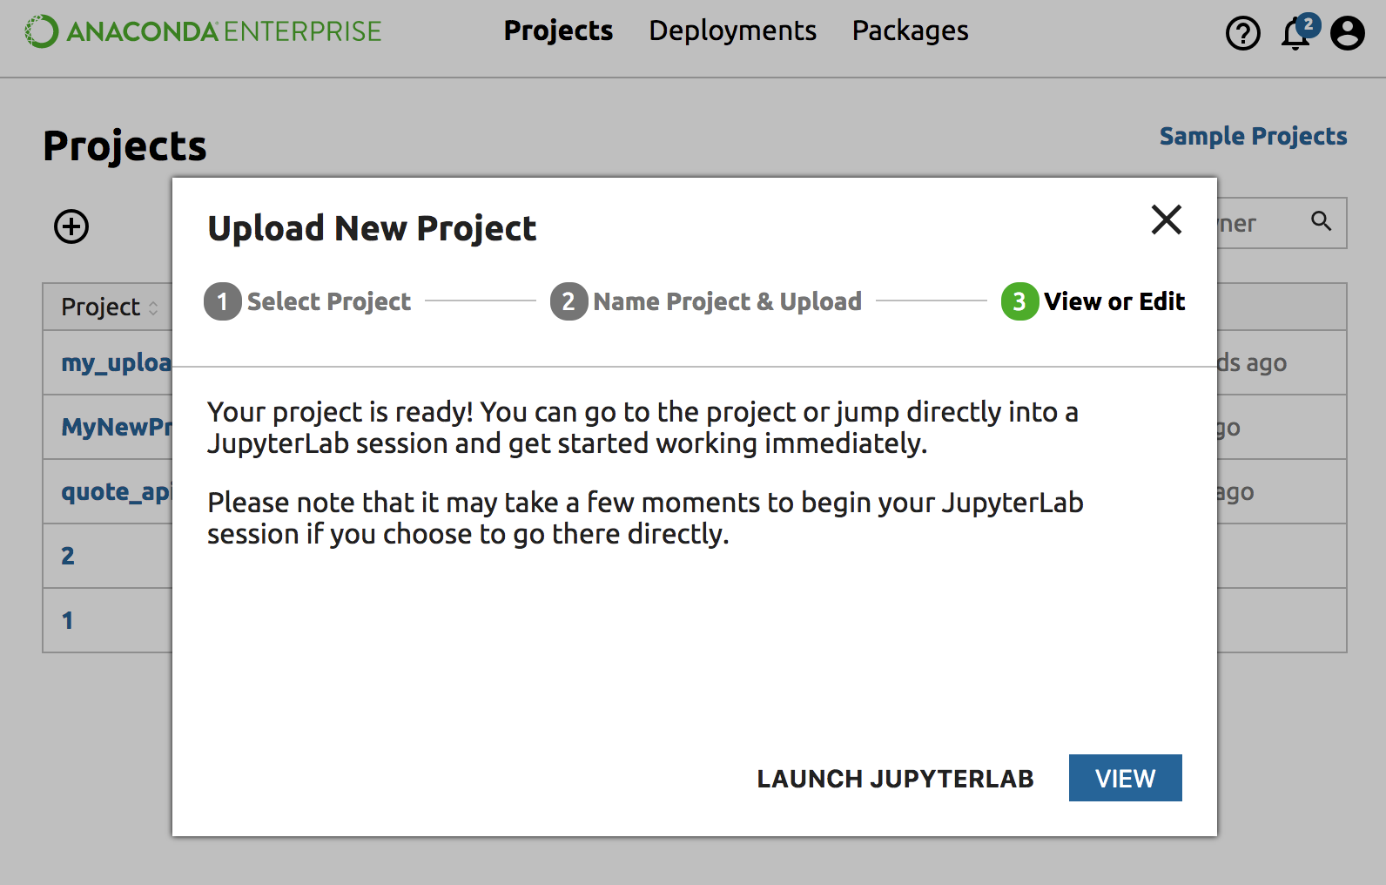
Task: Open the Sample Projects link
Action: click(1253, 136)
